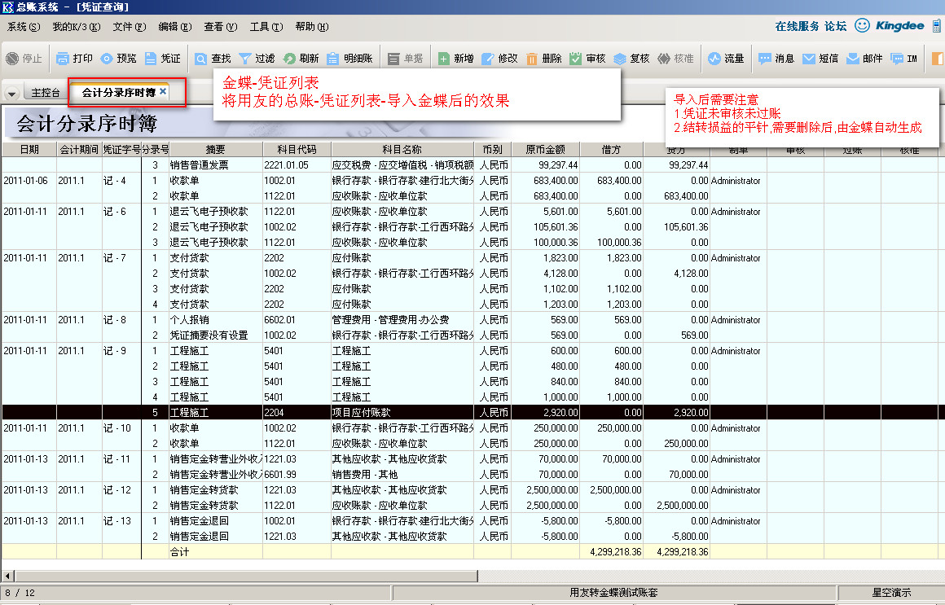This screenshot has width=945, height=605.
Task: Click the 科目名称 column header
Action: coord(402,150)
